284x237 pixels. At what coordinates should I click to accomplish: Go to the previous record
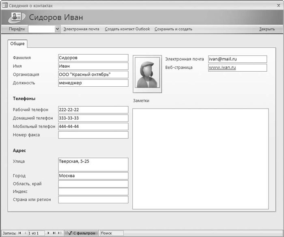point(25,233)
